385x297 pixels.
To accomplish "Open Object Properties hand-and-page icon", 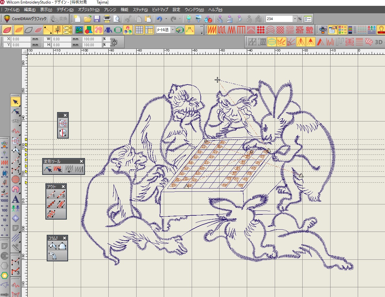I will pos(332,30).
